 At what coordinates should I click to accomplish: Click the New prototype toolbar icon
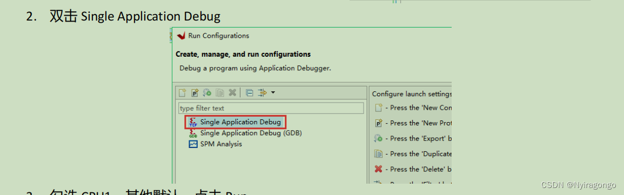click(194, 93)
